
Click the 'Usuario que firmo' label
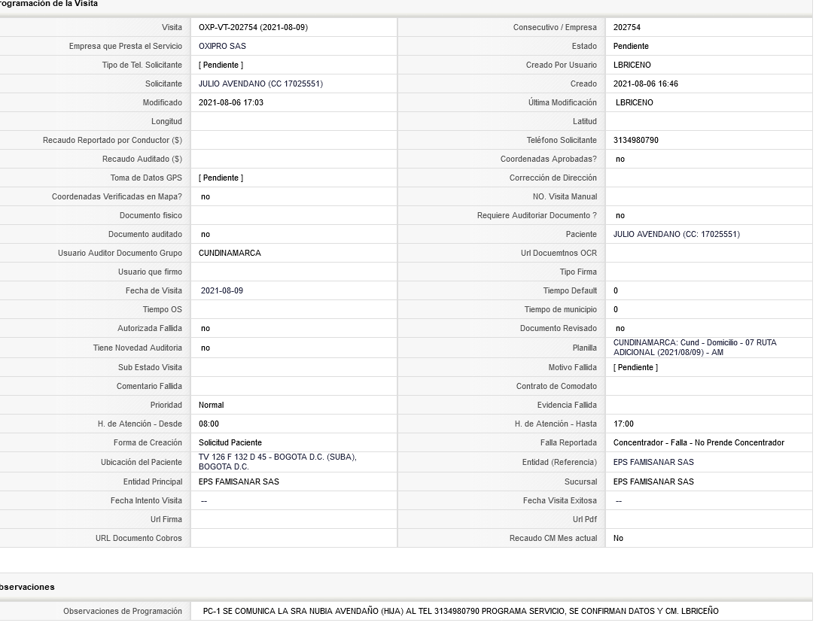150,272
